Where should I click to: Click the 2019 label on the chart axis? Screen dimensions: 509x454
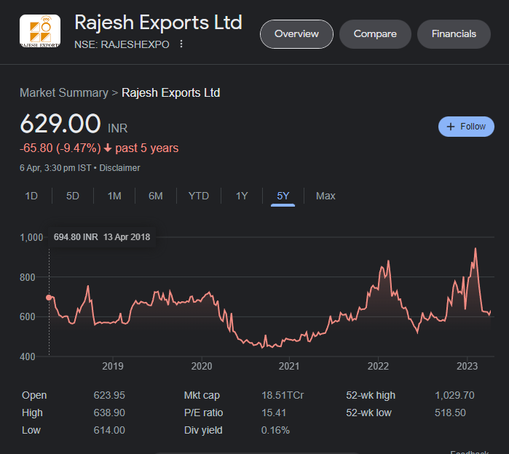[x=113, y=366]
